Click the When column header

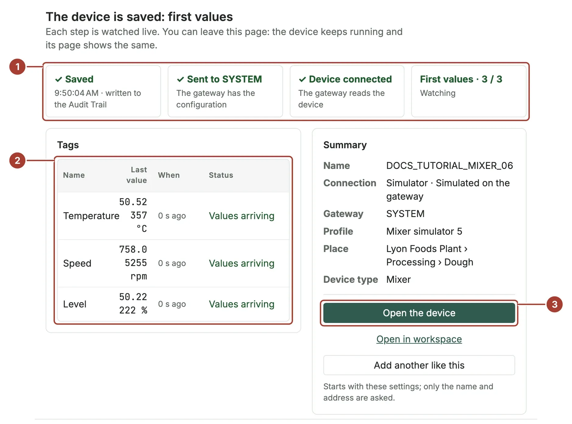(x=169, y=175)
